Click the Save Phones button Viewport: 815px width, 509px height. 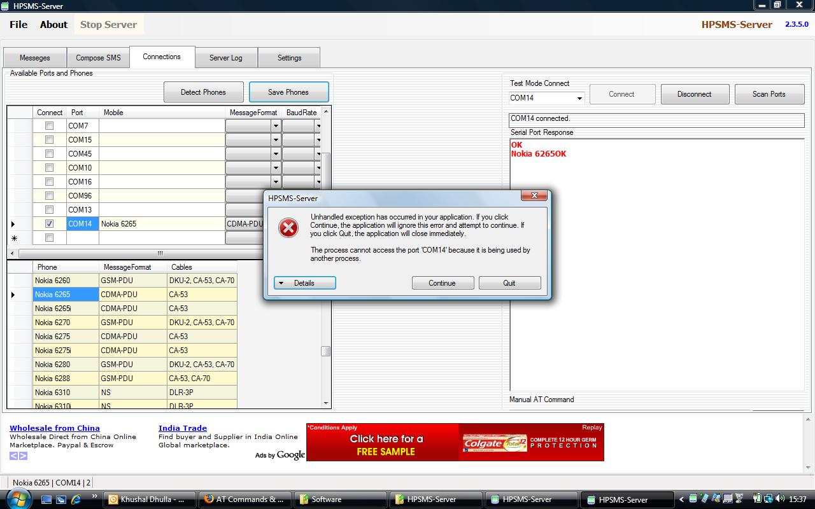[x=288, y=92]
